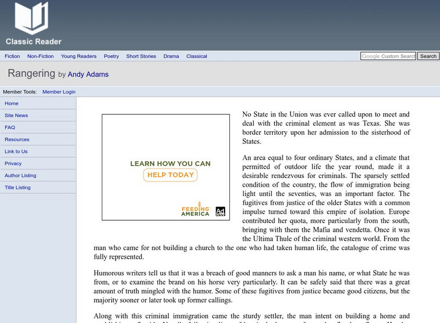Image resolution: width=440 pixels, height=323 pixels.
Task: Click the Google Custom Search field
Action: click(388, 56)
